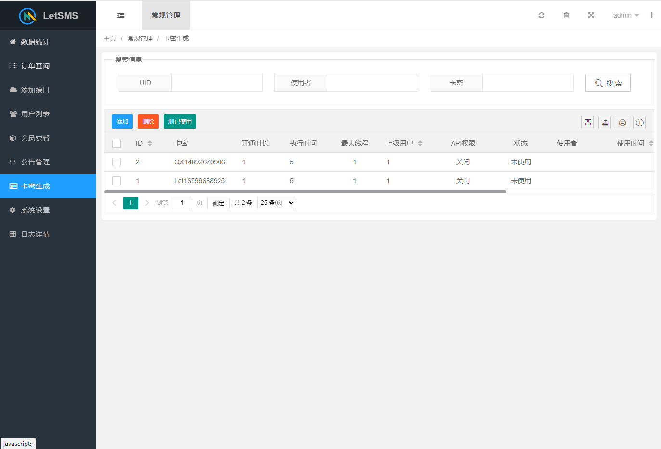
Task: Print the table using the printer icon
Action: coord(622,122)
